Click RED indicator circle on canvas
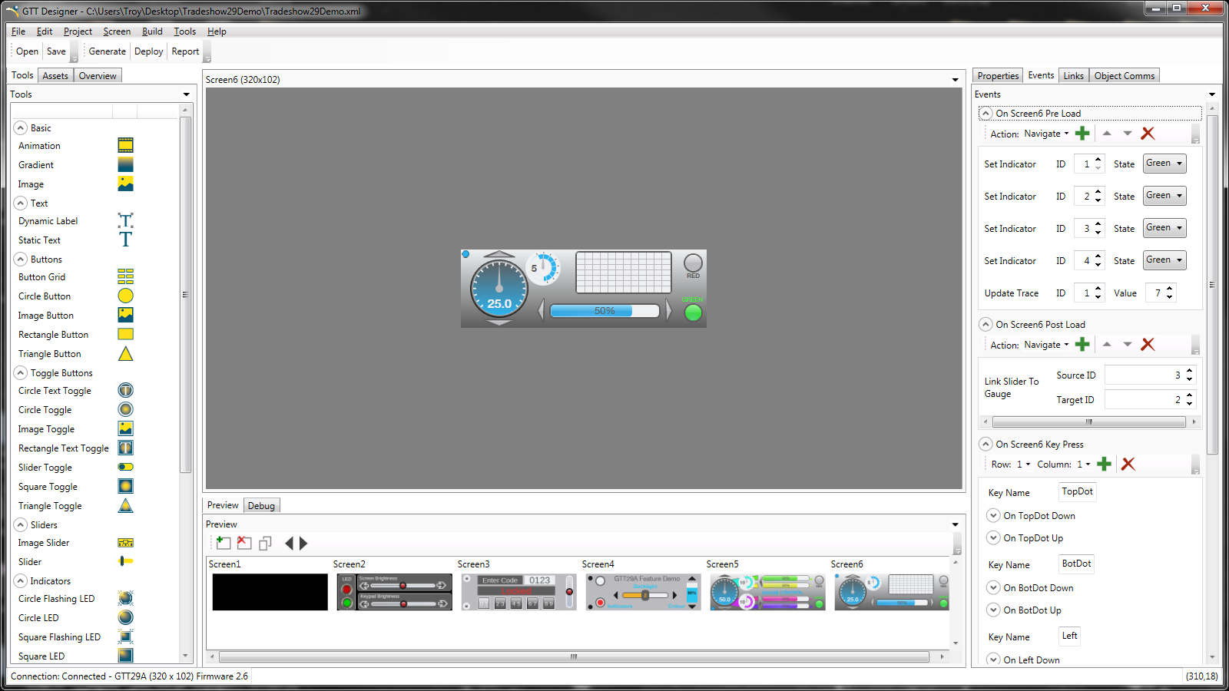 click(x=693, y=263)
